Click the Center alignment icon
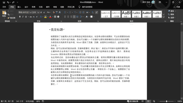This screenshot has width=183, height=103. pos(68,17)
